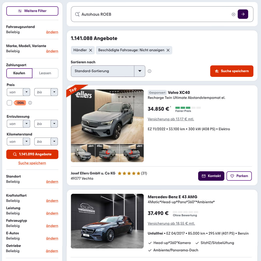
Task: Expand the Kilometerstand bis dropdown
Action: click(x=54, y=141)
